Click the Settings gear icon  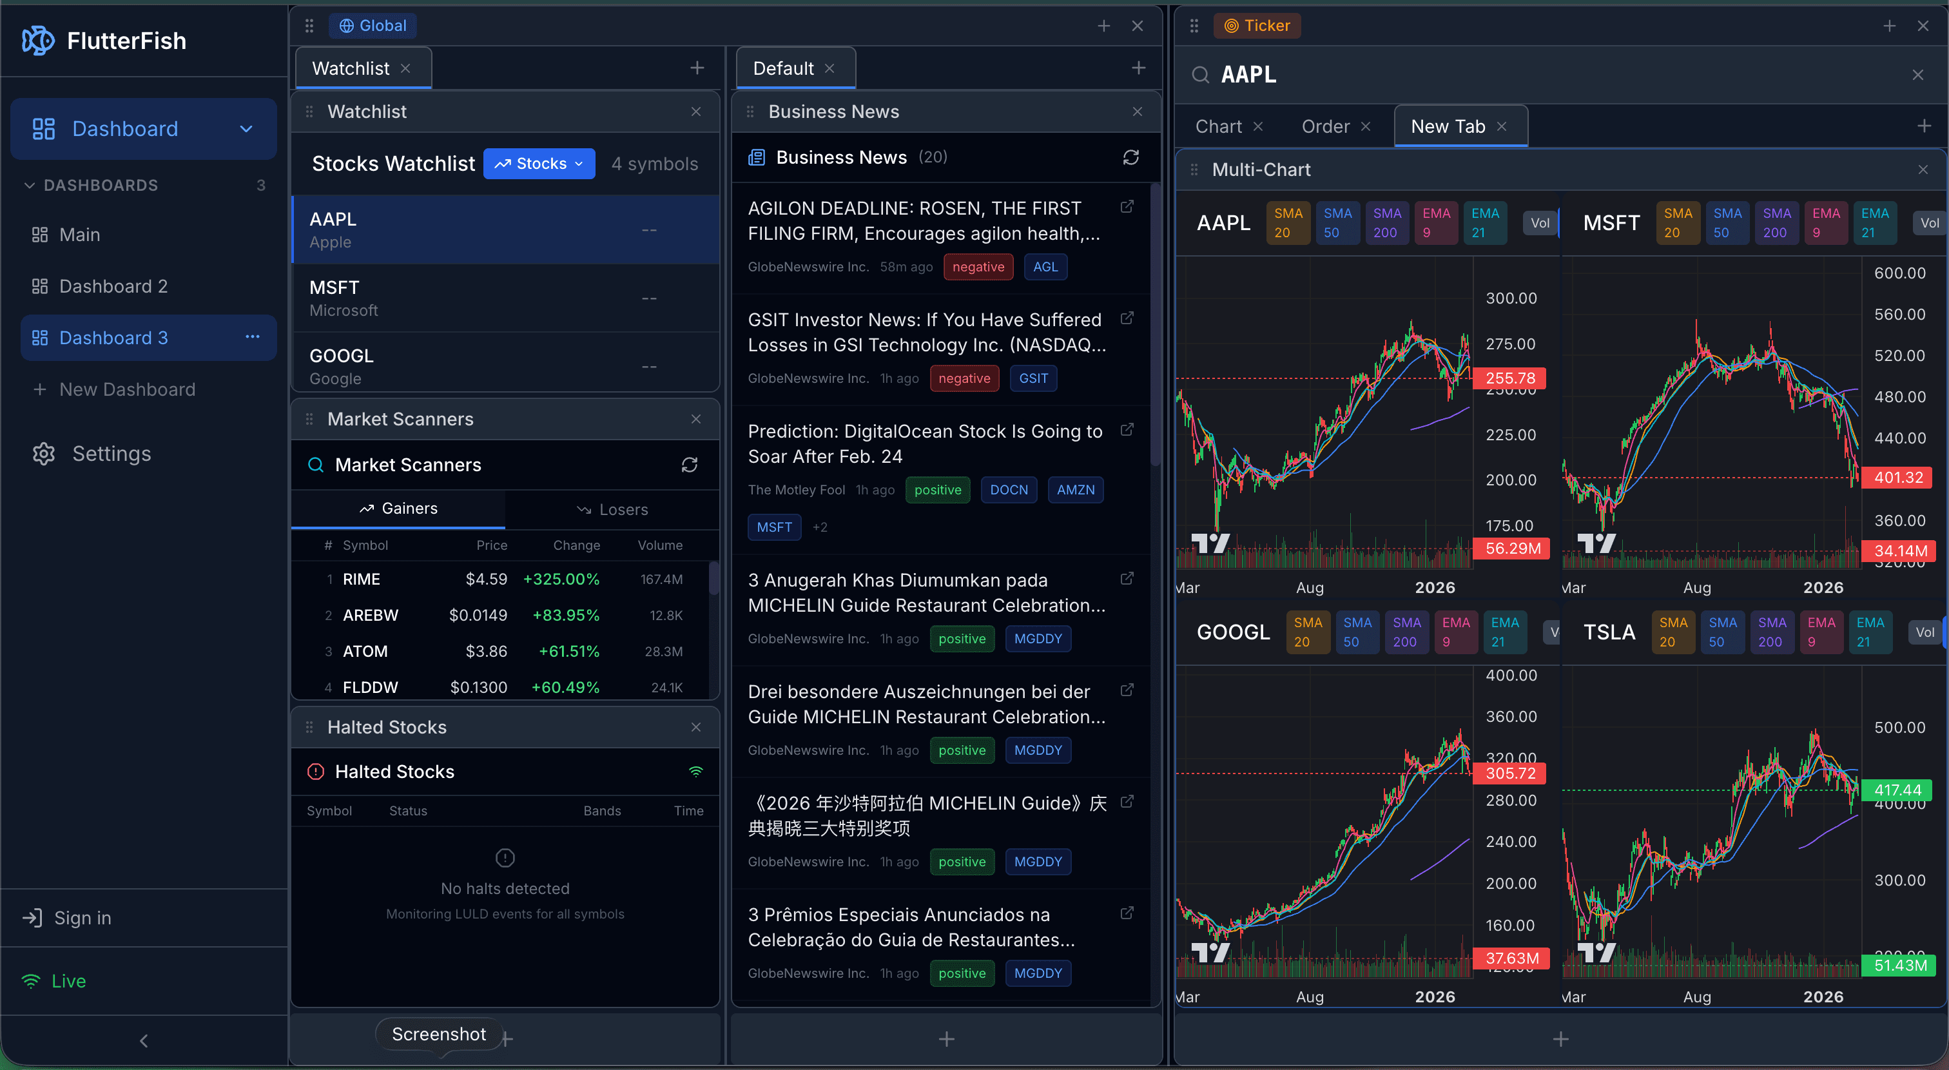pos(43,453)
